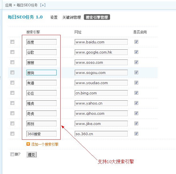
Task: Disable the enabled checkbox for cn.bing.com
Action: pos(136,93)
